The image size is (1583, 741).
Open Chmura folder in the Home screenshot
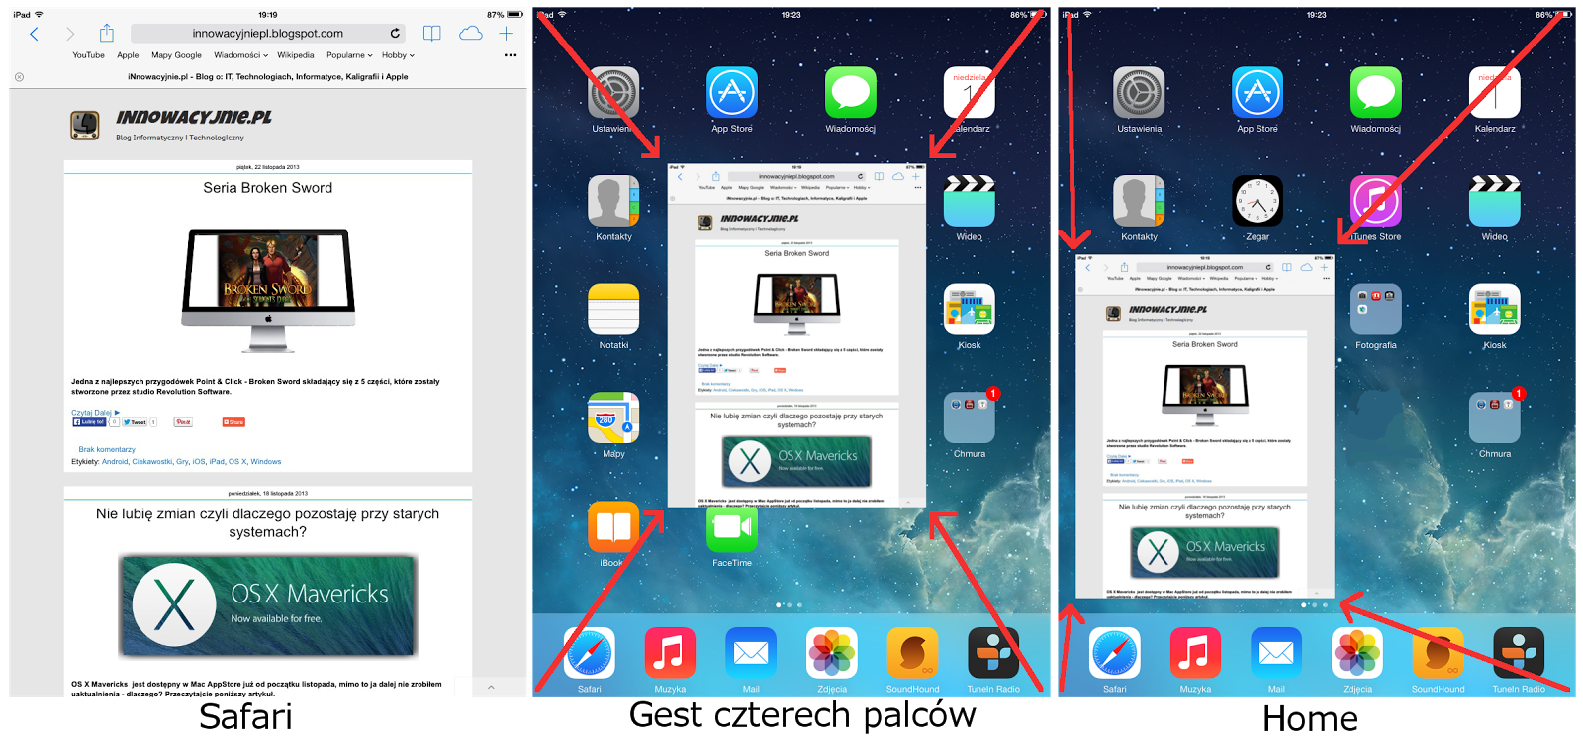1495,417
